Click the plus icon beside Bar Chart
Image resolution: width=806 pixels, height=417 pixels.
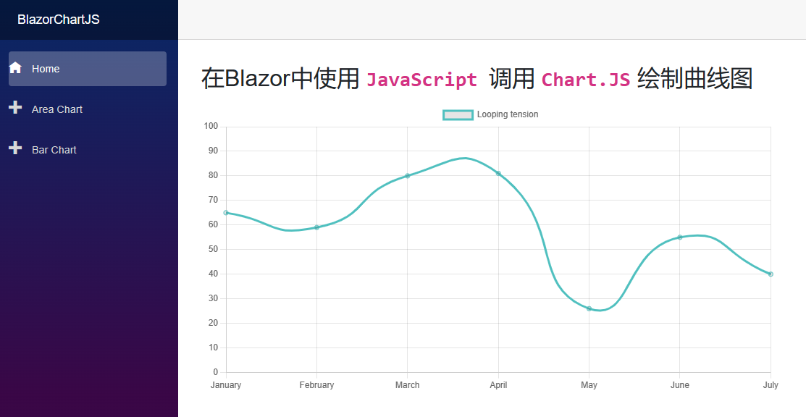point(15,148)
